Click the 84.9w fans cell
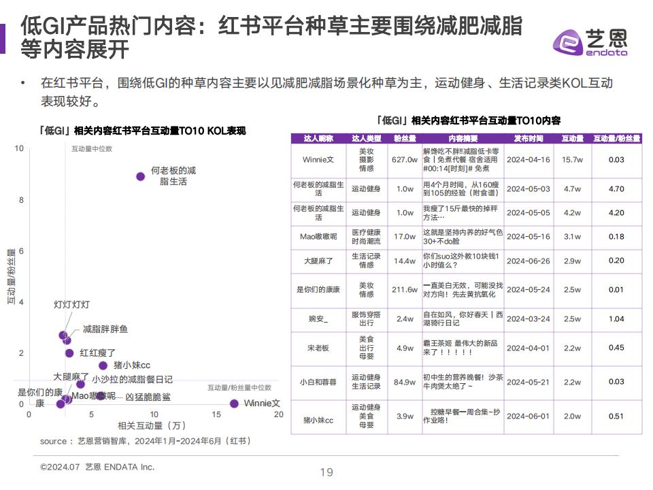 coord(404,382)
